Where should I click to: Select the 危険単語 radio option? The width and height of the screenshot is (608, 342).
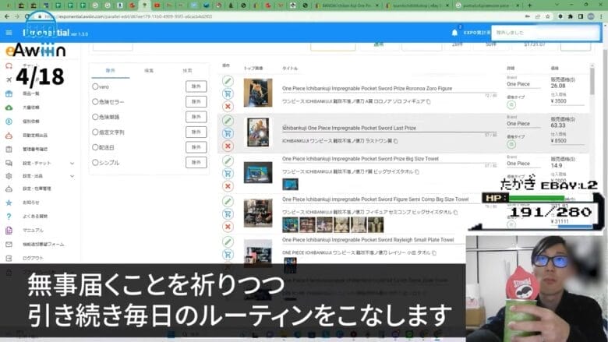tap(95, 117)
